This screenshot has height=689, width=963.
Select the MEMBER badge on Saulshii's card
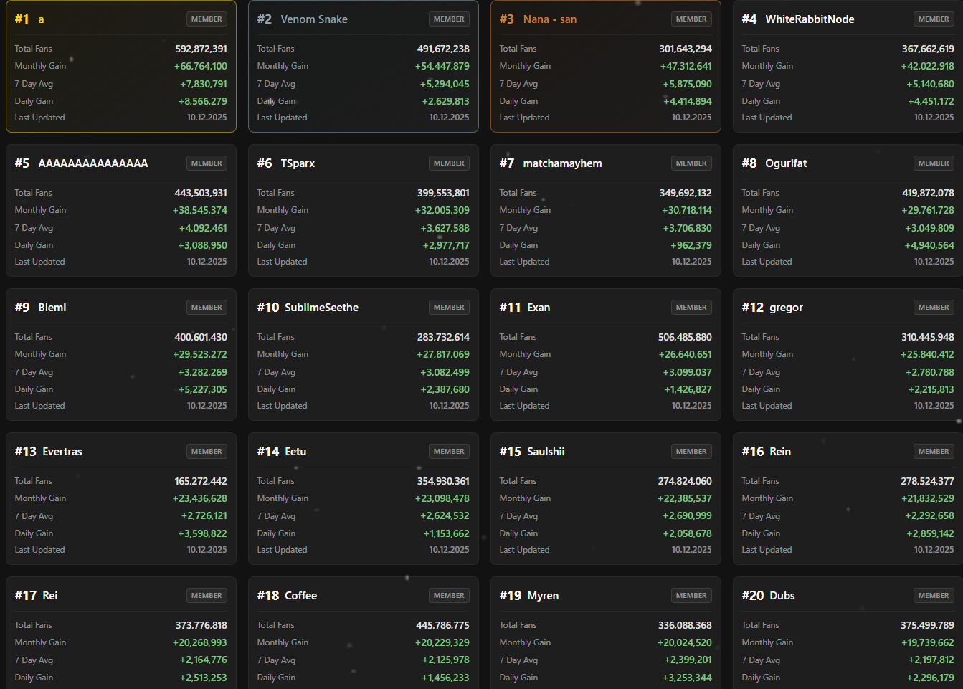[691, 452]
